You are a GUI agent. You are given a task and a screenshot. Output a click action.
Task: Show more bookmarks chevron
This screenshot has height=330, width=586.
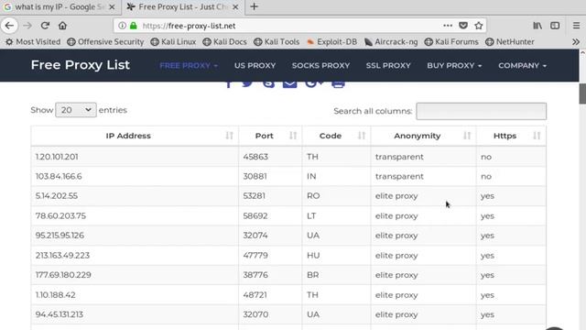click(x=576, y=42)
